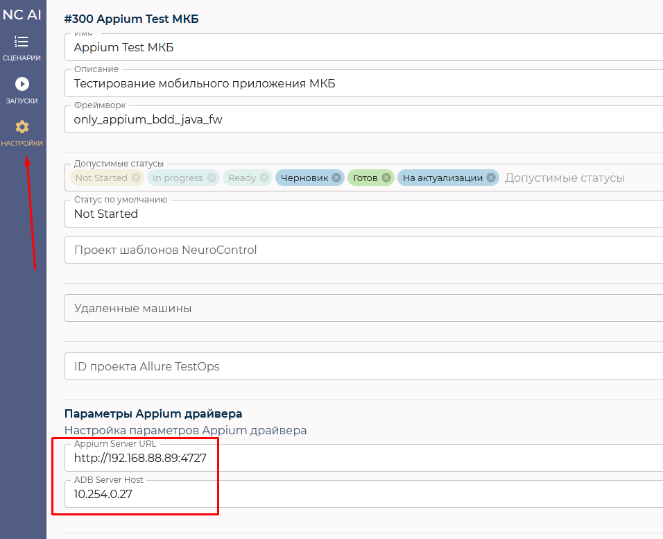Image resolution: width=663 pixels, height=539 pixels.
Task: Remove the Черновик status chip
Action: (336, 178)
